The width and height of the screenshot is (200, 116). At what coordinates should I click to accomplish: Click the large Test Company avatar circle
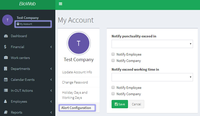[x=78, y=43]
